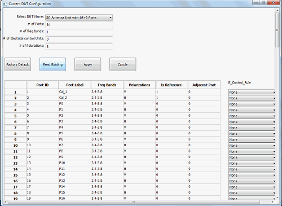
Task: Click the Polarizations cell for P2
Action: pyautogui.click(x=139, y=116)
